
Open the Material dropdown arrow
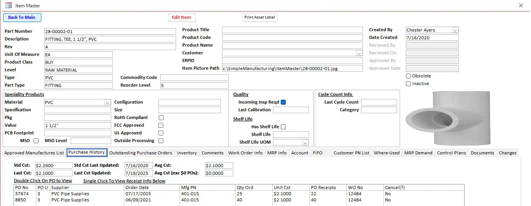point(107,102)
